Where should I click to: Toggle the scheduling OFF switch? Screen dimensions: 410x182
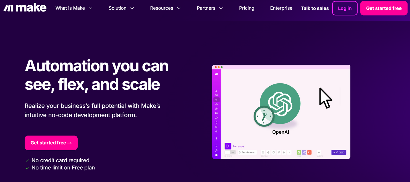click(230, 152)
